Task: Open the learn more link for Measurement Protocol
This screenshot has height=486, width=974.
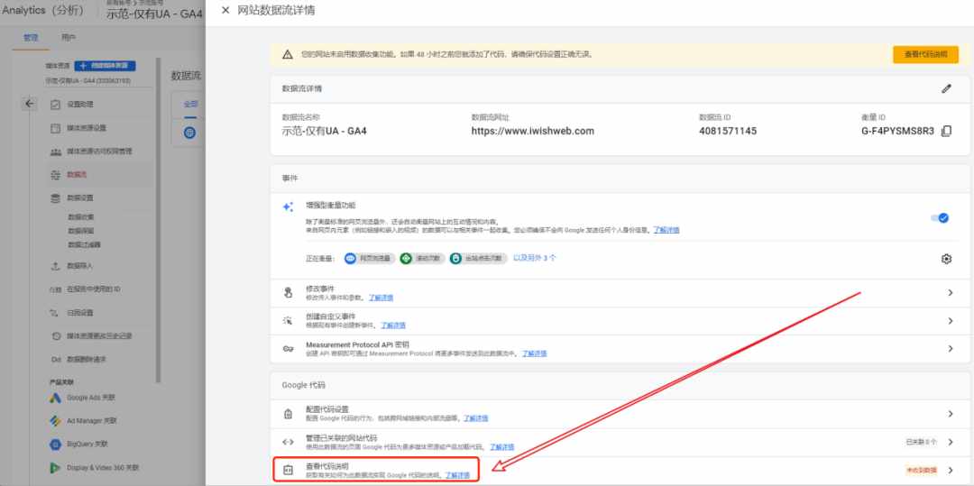Action: click(x=534, y=353)
